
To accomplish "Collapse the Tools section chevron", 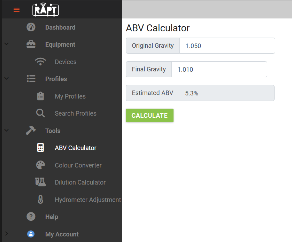I will click(7, 130).
